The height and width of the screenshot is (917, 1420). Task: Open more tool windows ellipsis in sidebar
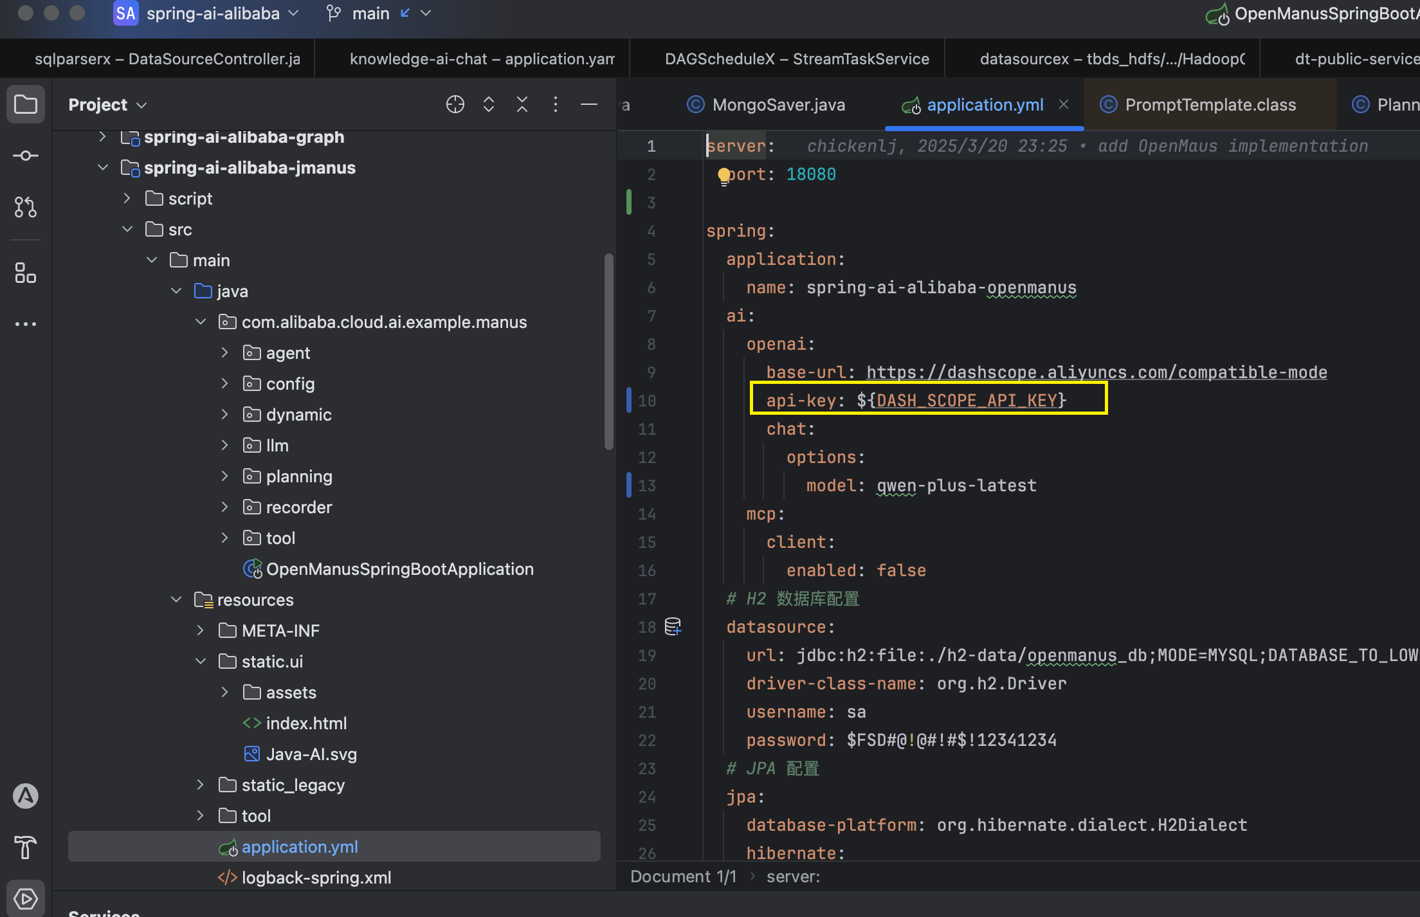(26, 324)
